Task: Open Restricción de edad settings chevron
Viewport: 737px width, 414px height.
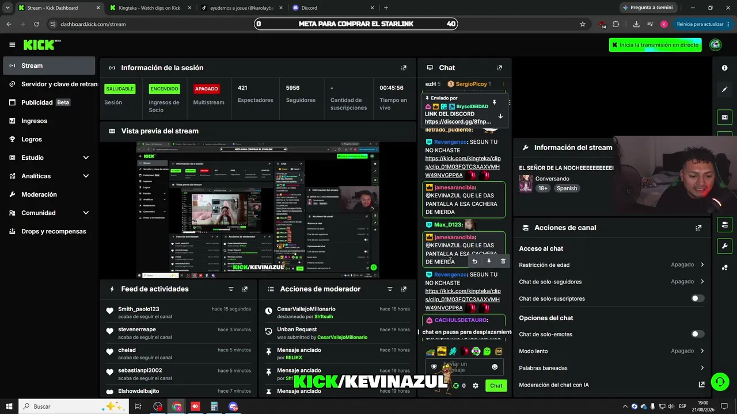Action: coord(702,264)
